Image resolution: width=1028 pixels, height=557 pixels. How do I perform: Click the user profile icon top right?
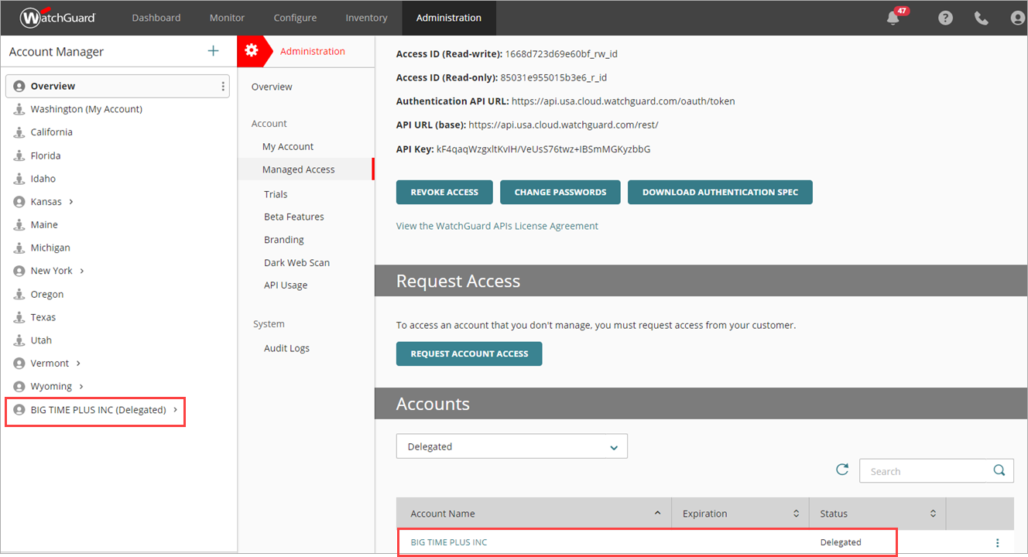point(1017,17)
